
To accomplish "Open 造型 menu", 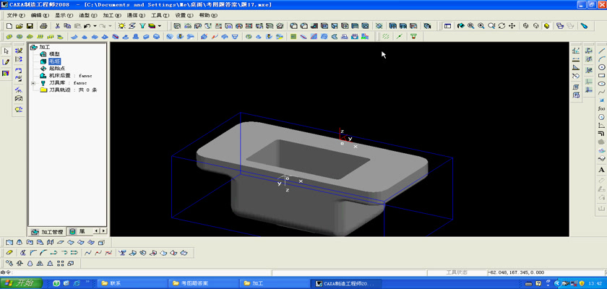I will point(88,15).
